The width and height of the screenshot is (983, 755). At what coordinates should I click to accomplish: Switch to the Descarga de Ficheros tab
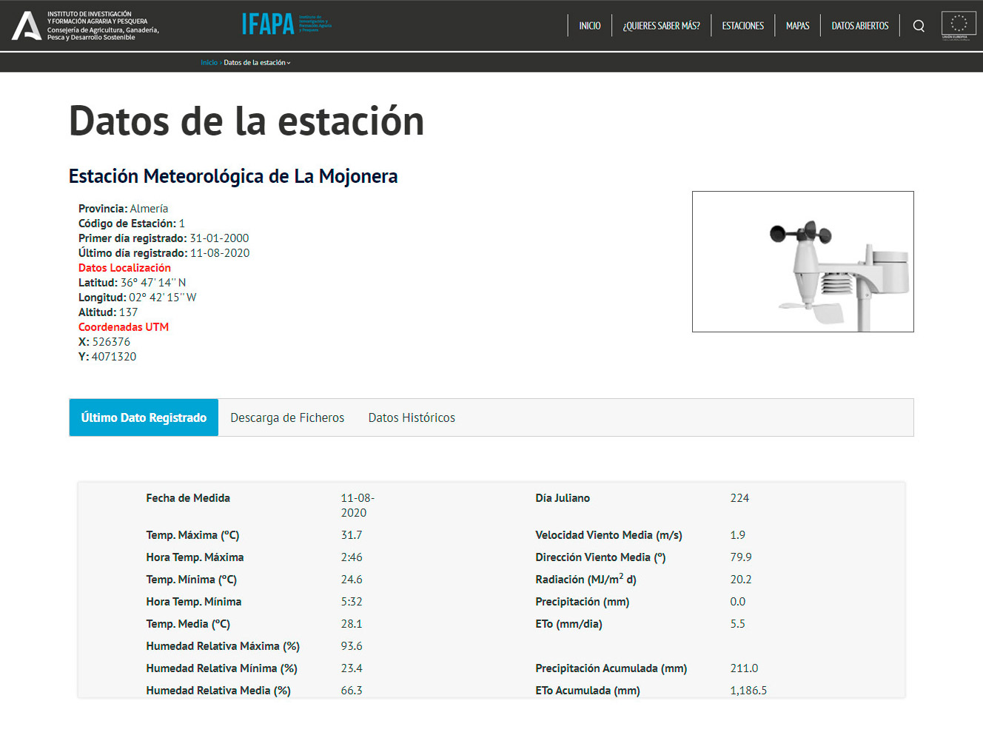[287, 417]
